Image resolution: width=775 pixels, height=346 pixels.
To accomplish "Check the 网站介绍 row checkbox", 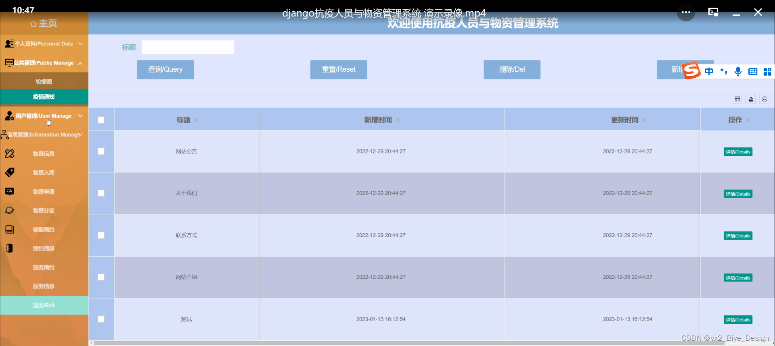I will coord(101,277).
